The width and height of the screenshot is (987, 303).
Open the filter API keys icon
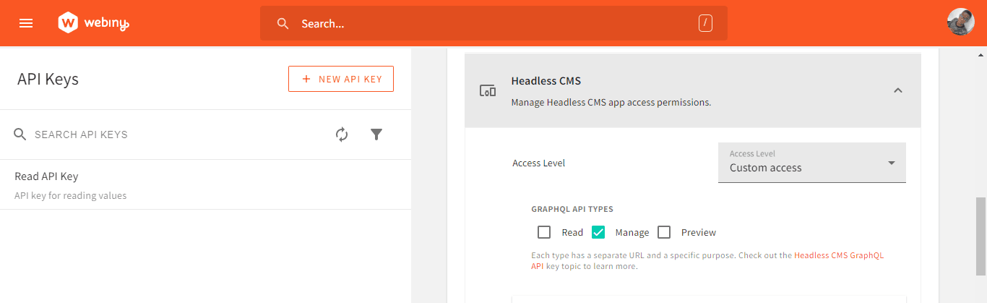376,135
